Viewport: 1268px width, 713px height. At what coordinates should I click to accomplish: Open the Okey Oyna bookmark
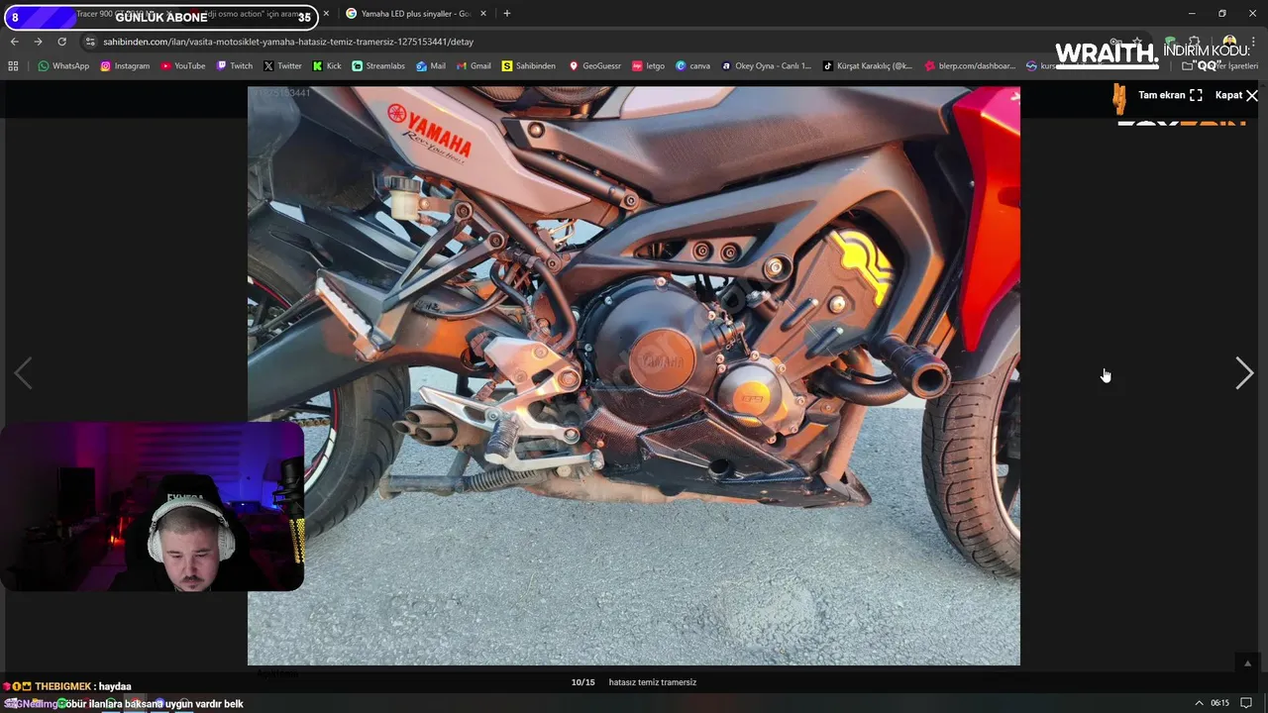click(x=766, y=65)
